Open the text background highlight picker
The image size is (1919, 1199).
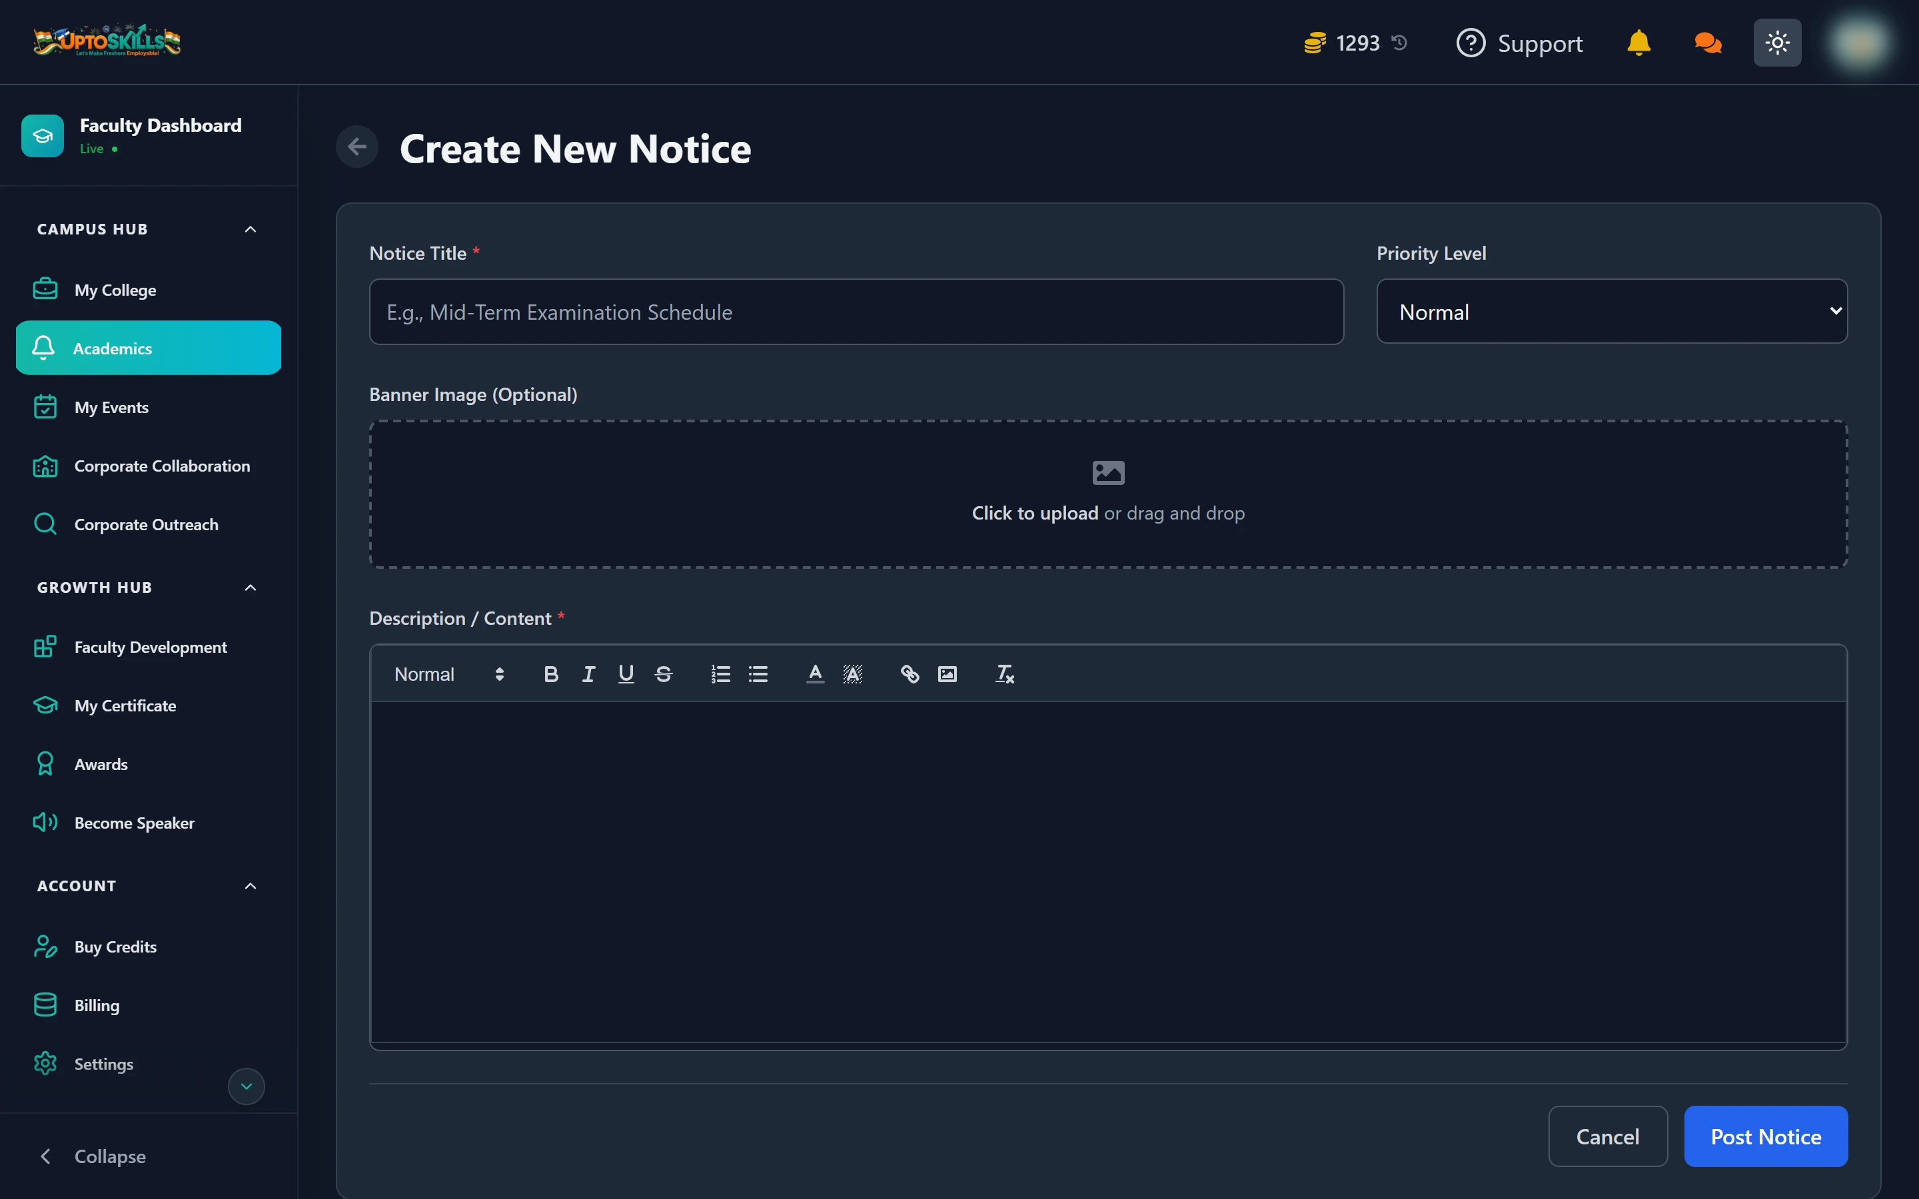852,674
